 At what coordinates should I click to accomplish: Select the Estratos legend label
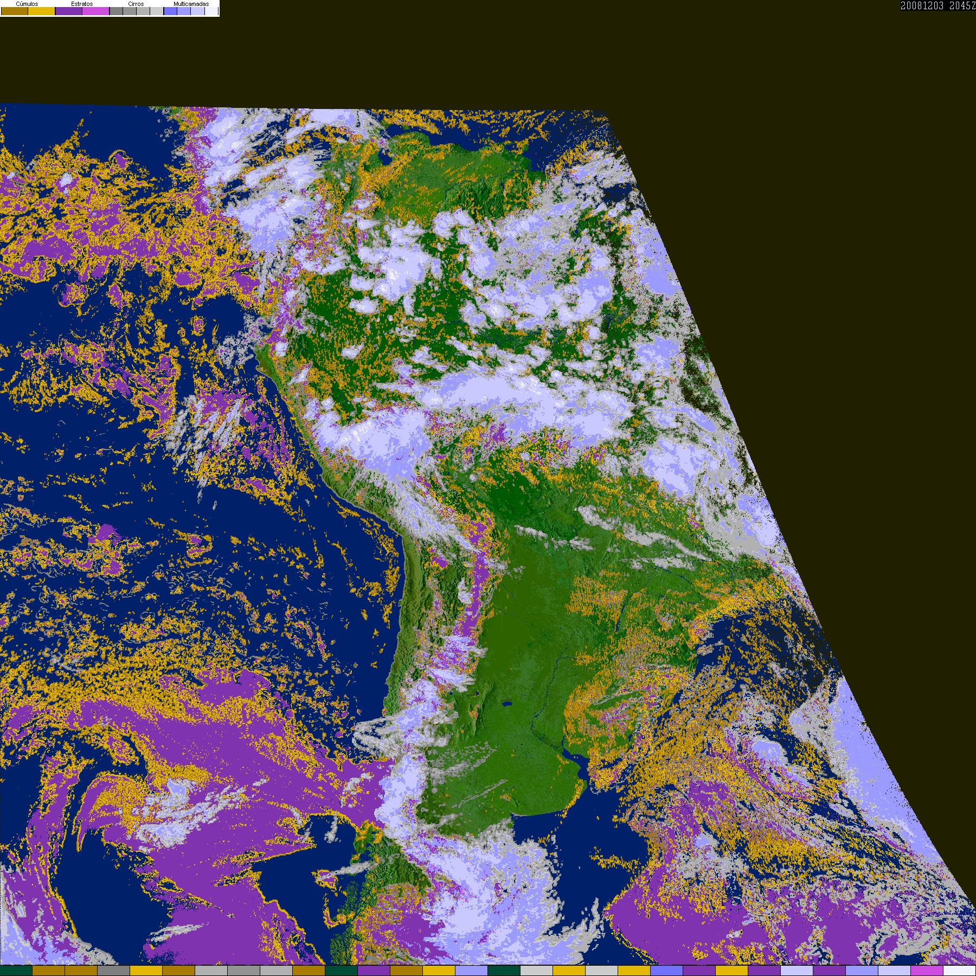82,4
